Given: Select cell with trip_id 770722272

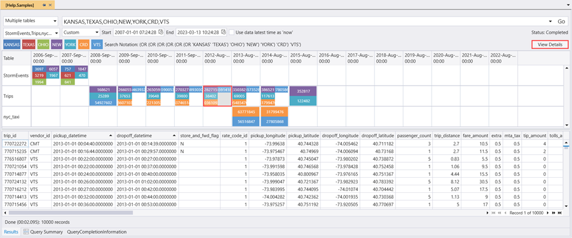Looking at the screenshot, I should 15,144.
